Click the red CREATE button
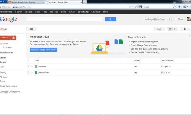The height and width of the screenshot is (115, 191). 5,38
